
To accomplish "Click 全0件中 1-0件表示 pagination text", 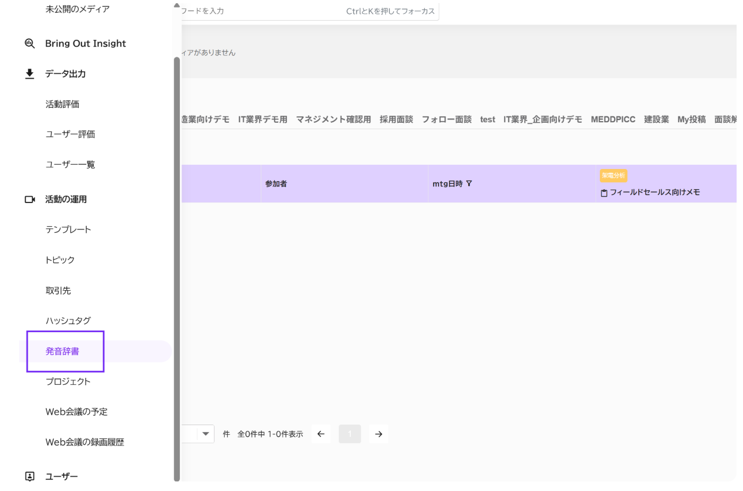I will click(270, 434).
